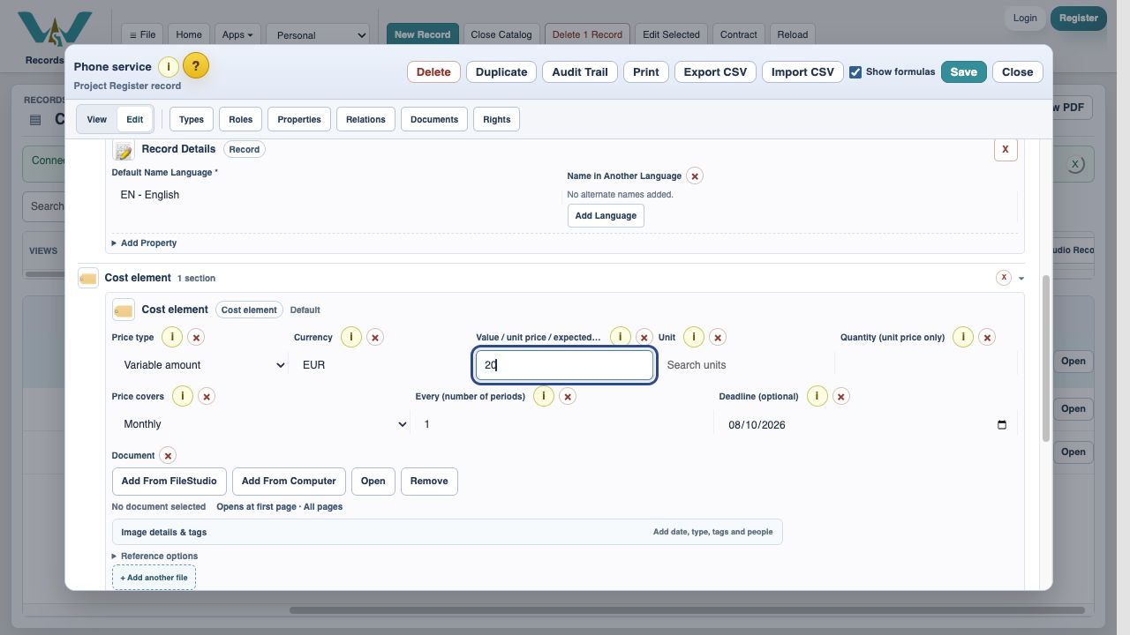Click the Record Details notepad icon

pos(124,150)
